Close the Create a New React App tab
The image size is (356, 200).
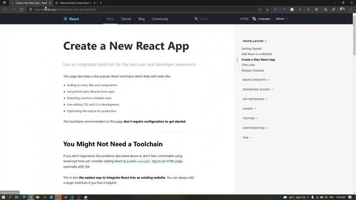point(50,3)
